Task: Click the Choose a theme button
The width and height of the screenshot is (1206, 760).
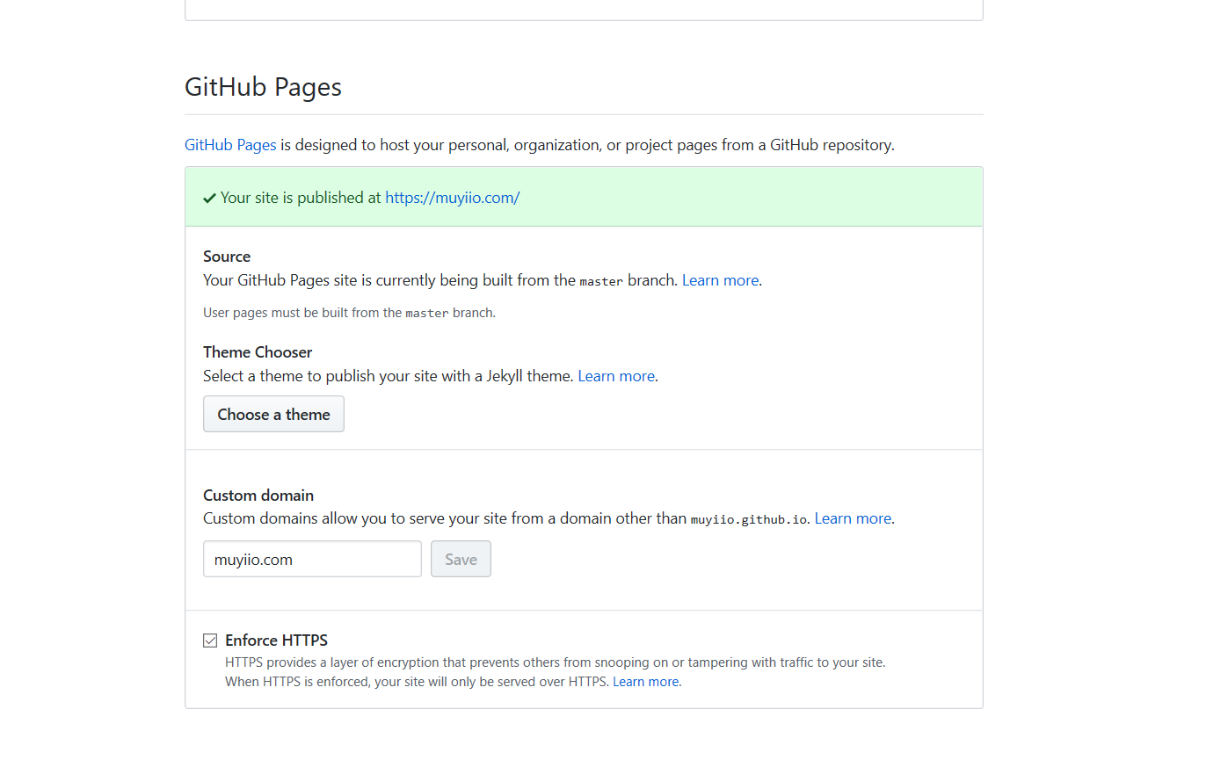Action: (x=273, y=414)
